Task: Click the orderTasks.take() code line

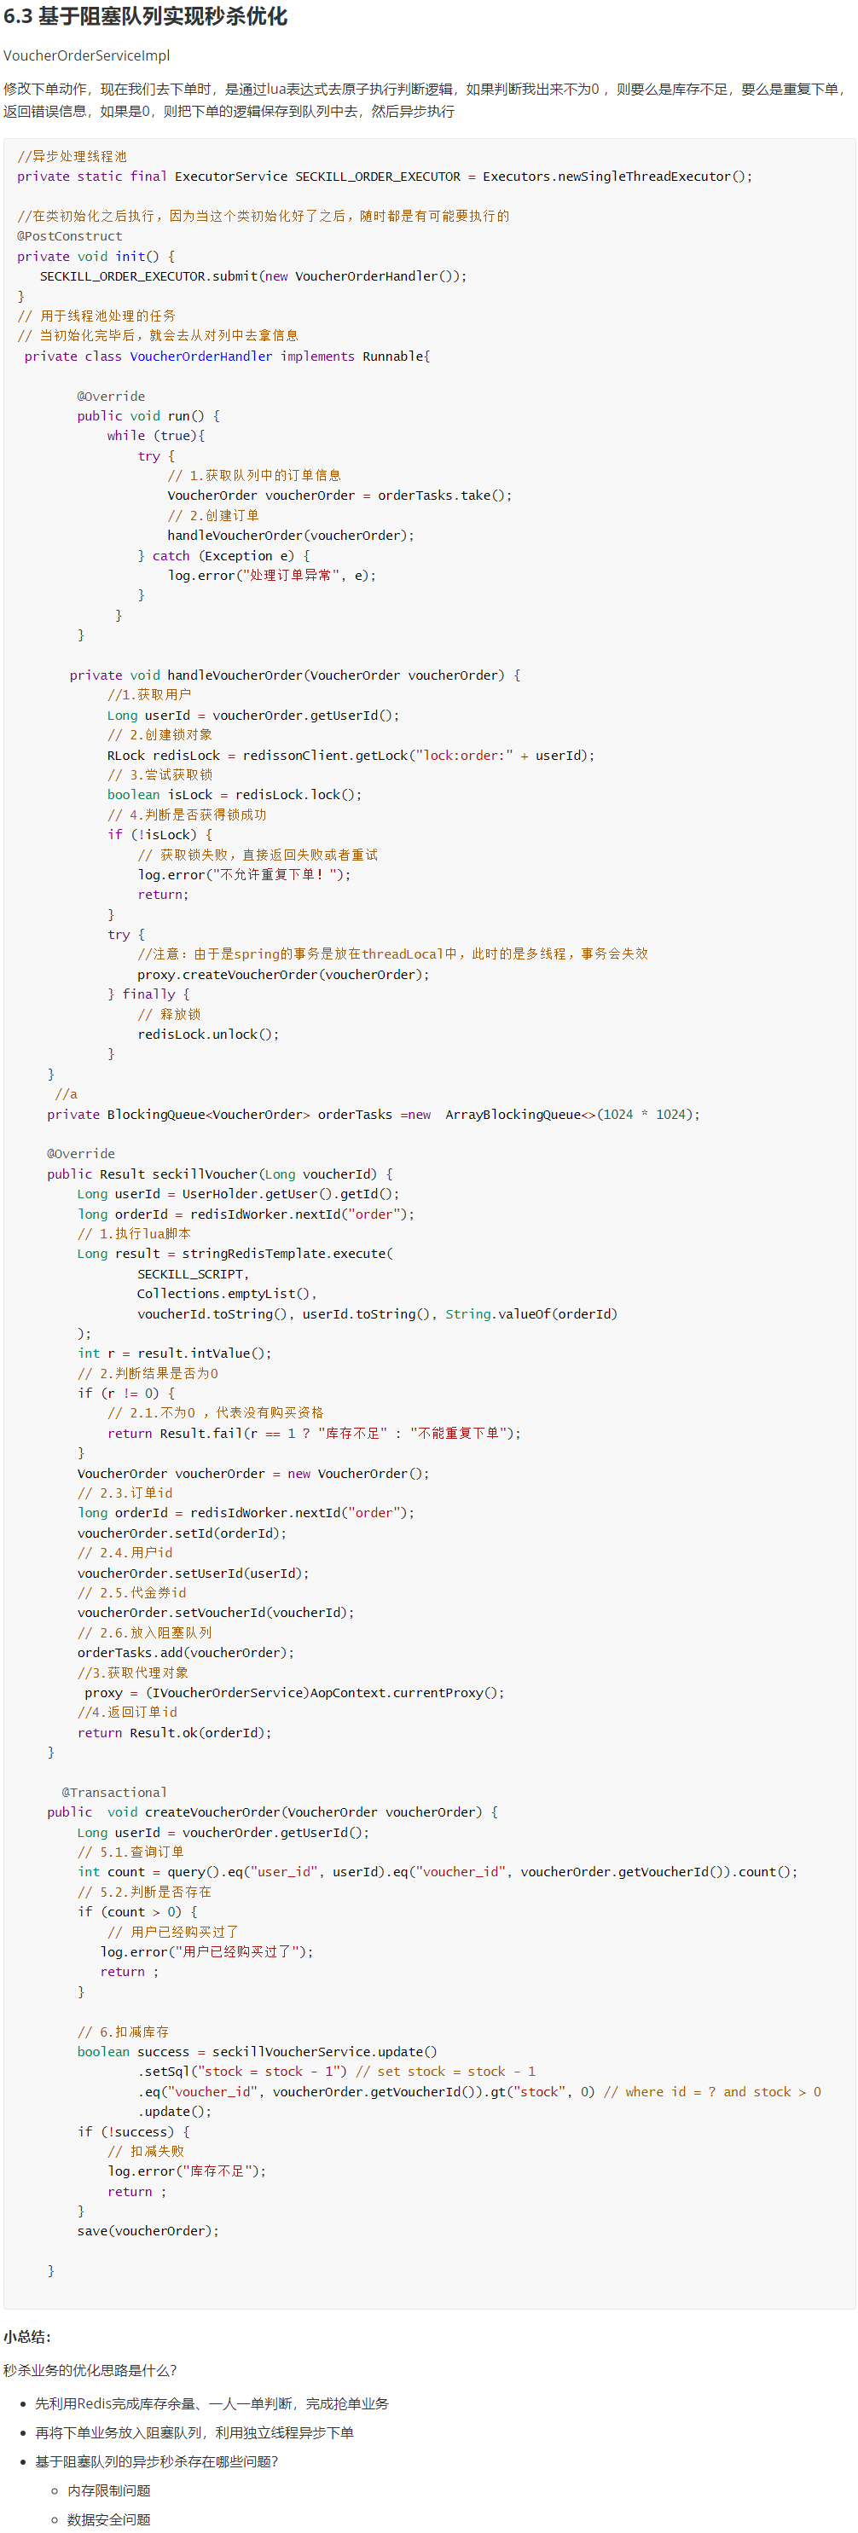Action: click(x=339, y=496)
